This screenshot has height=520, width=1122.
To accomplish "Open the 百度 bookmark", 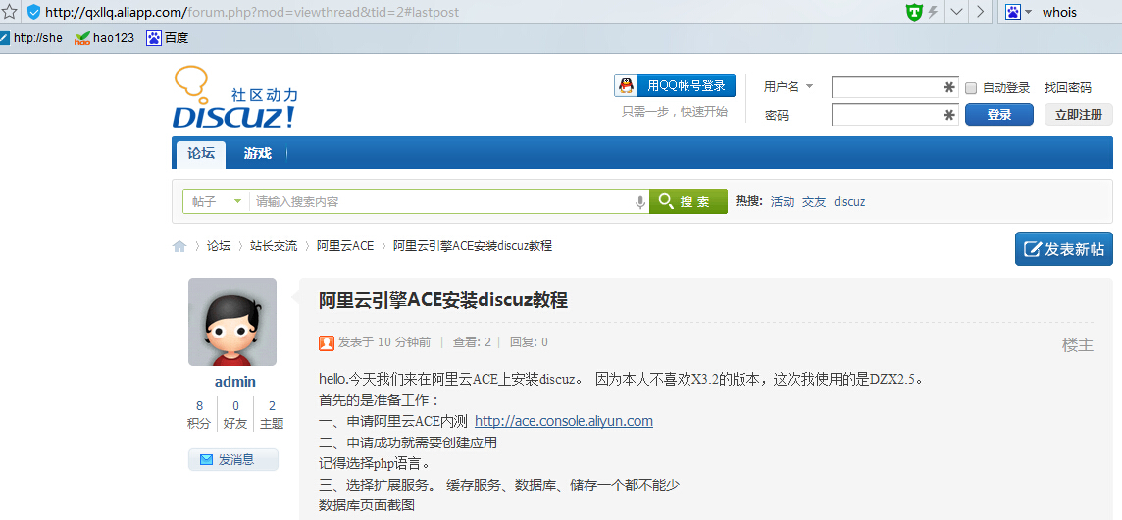I will pos(168,38).
